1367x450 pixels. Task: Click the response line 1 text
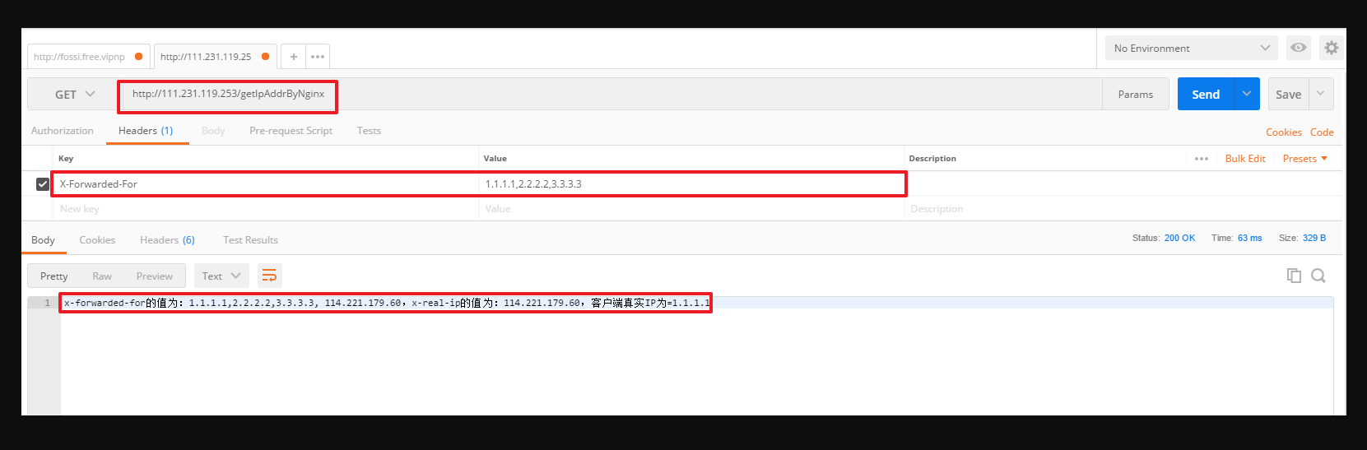pos(386,303)
